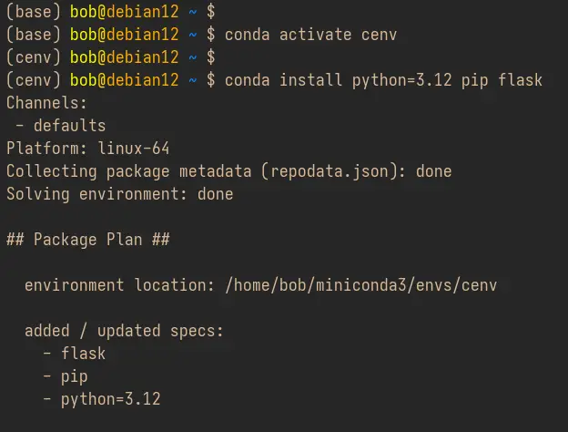The height and width of the screenshot is (432, 568).
Task: Click the /home/bob/miniconda3/envs/cenv path
Action: click(360, 285)
